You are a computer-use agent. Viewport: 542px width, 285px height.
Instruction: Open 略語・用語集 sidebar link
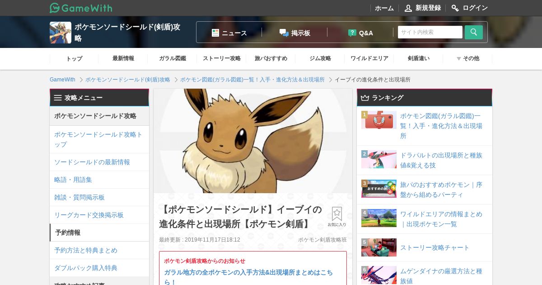click(99, 180)
